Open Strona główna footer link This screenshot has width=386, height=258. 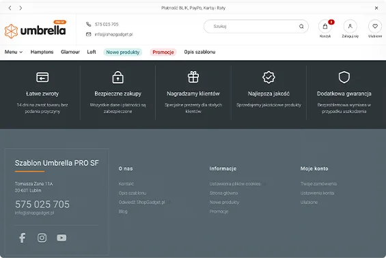click(x=223, y=193)
